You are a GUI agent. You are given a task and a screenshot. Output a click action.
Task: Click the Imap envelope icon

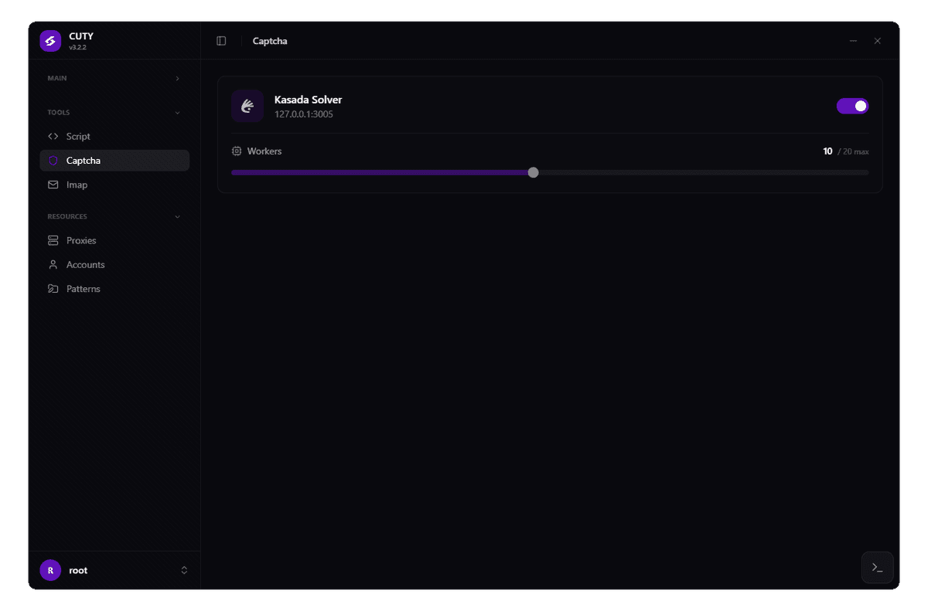(x=53, y=185)
